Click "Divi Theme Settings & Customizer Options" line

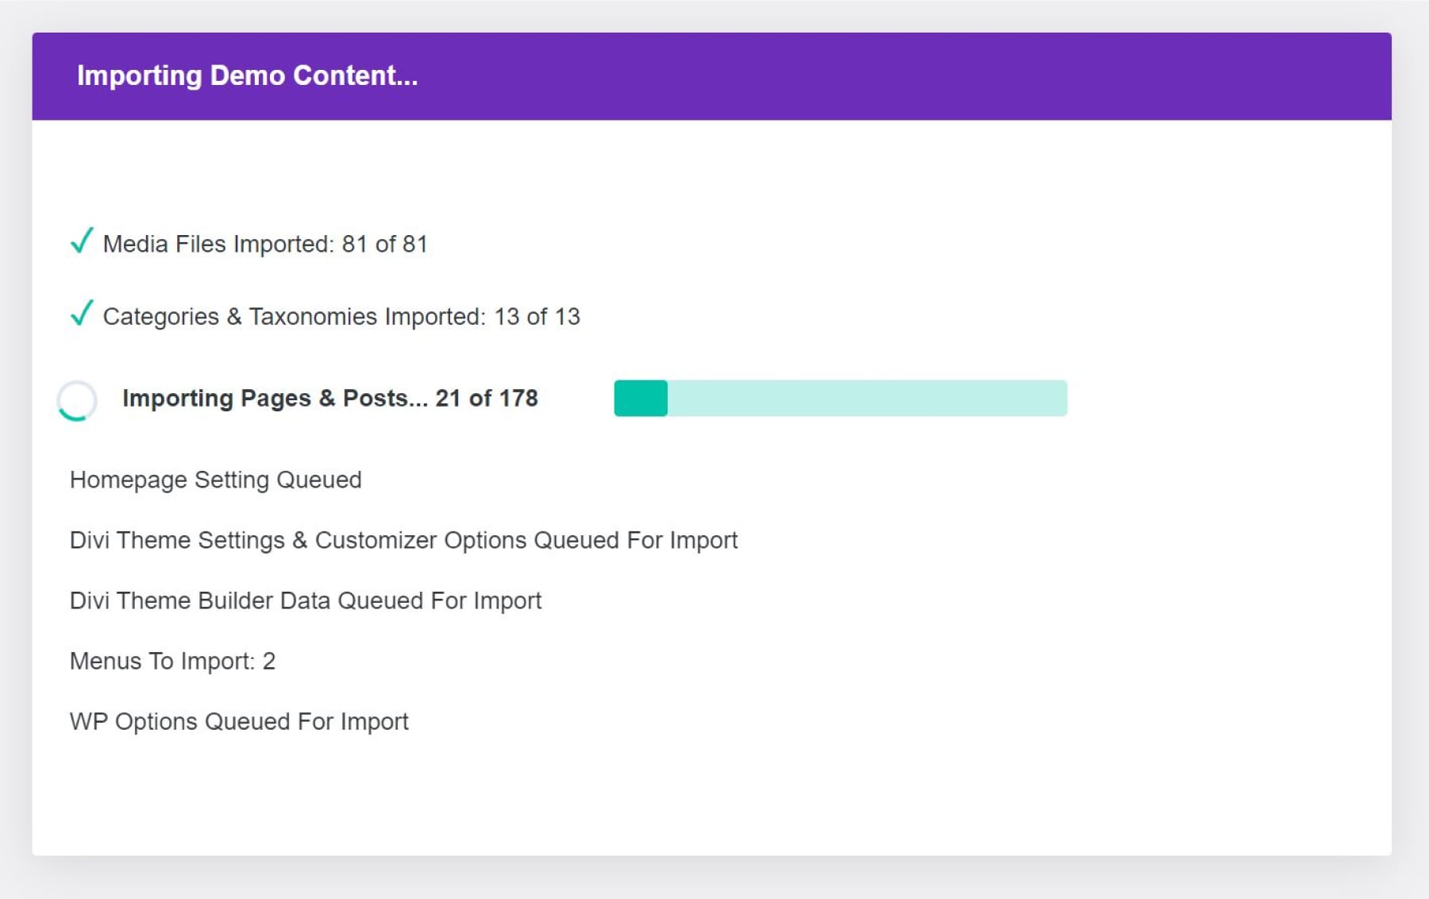(403, 540)
